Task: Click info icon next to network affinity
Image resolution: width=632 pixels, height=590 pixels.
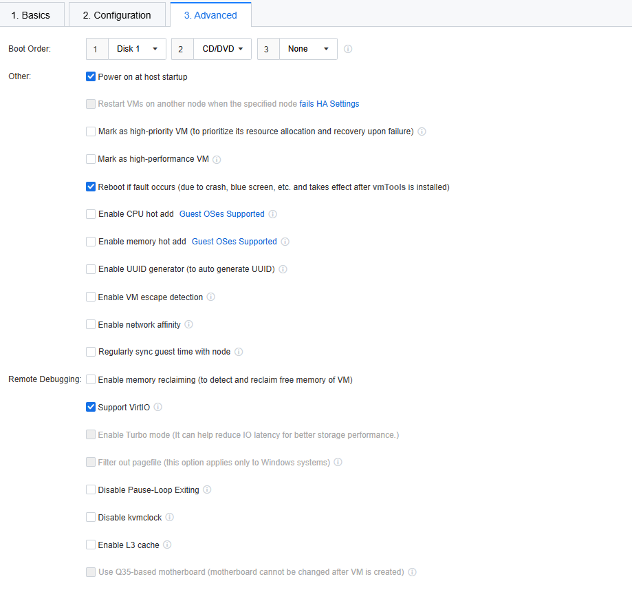Action: [188, 324]
